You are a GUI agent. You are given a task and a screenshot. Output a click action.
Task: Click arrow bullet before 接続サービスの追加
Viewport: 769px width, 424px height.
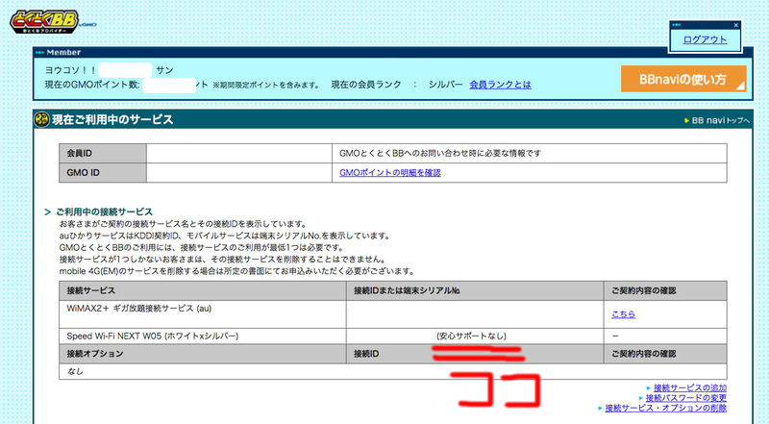pos(649,388)
